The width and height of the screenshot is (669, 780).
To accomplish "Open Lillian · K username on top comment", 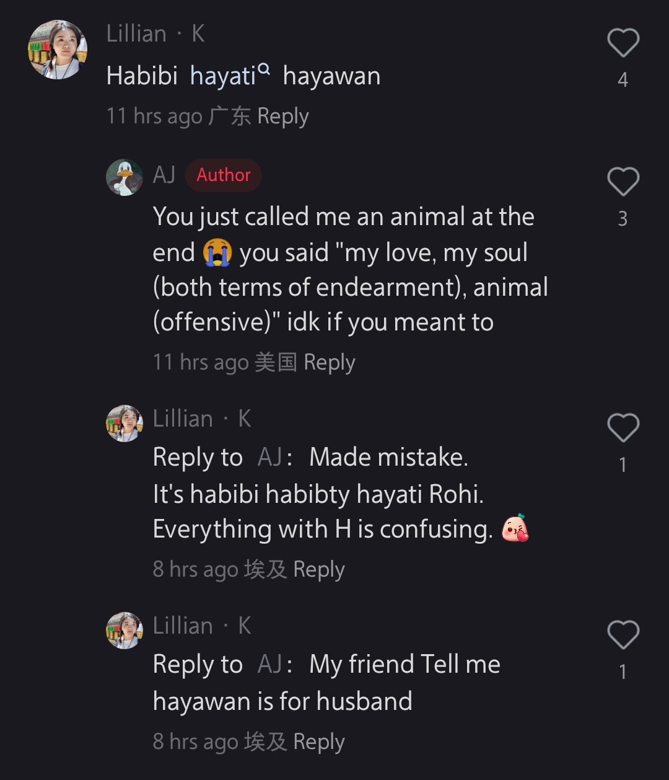I will [155, 33].
